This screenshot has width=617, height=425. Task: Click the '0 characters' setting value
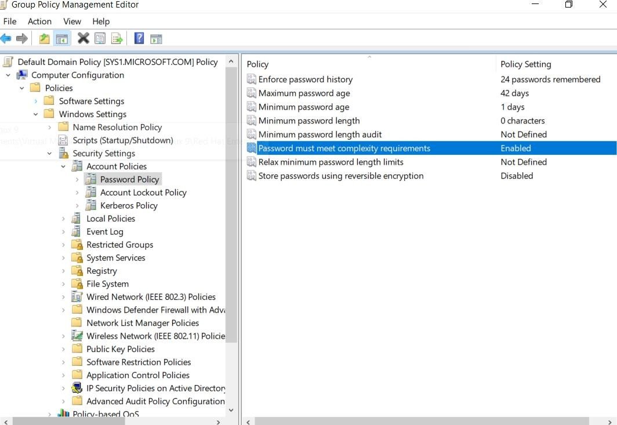point(522,121)
